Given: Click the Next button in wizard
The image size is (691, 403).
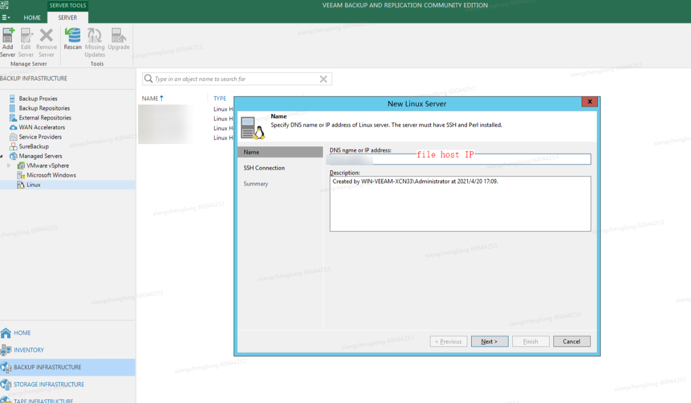Looking at the screenshot, I should (x=489, y=341).
